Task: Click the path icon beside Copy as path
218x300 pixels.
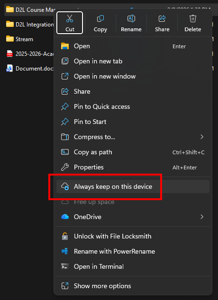Action: [x=65, y=152]
